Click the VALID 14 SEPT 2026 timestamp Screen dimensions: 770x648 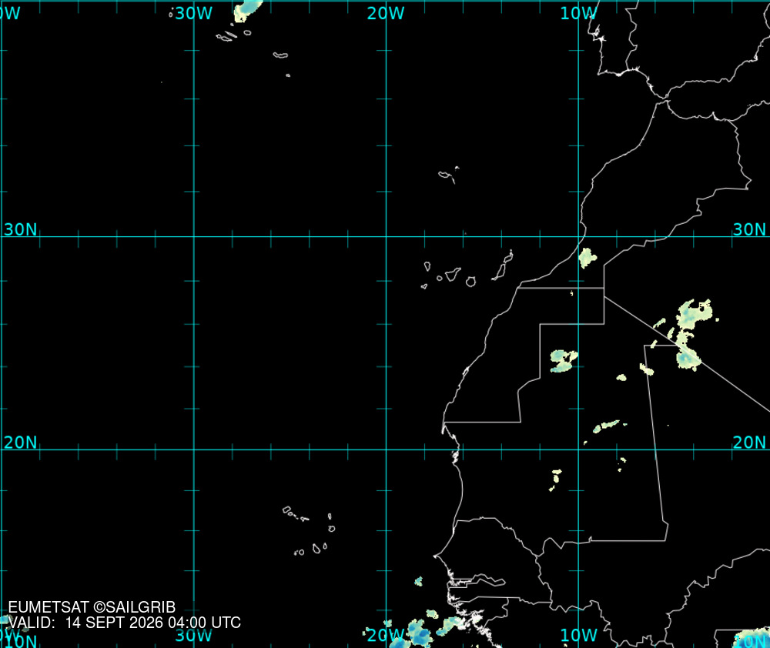[125, 623]
